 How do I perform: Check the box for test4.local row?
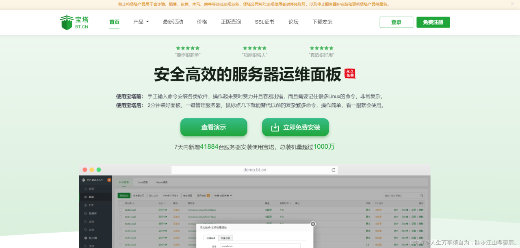[120, 237]
